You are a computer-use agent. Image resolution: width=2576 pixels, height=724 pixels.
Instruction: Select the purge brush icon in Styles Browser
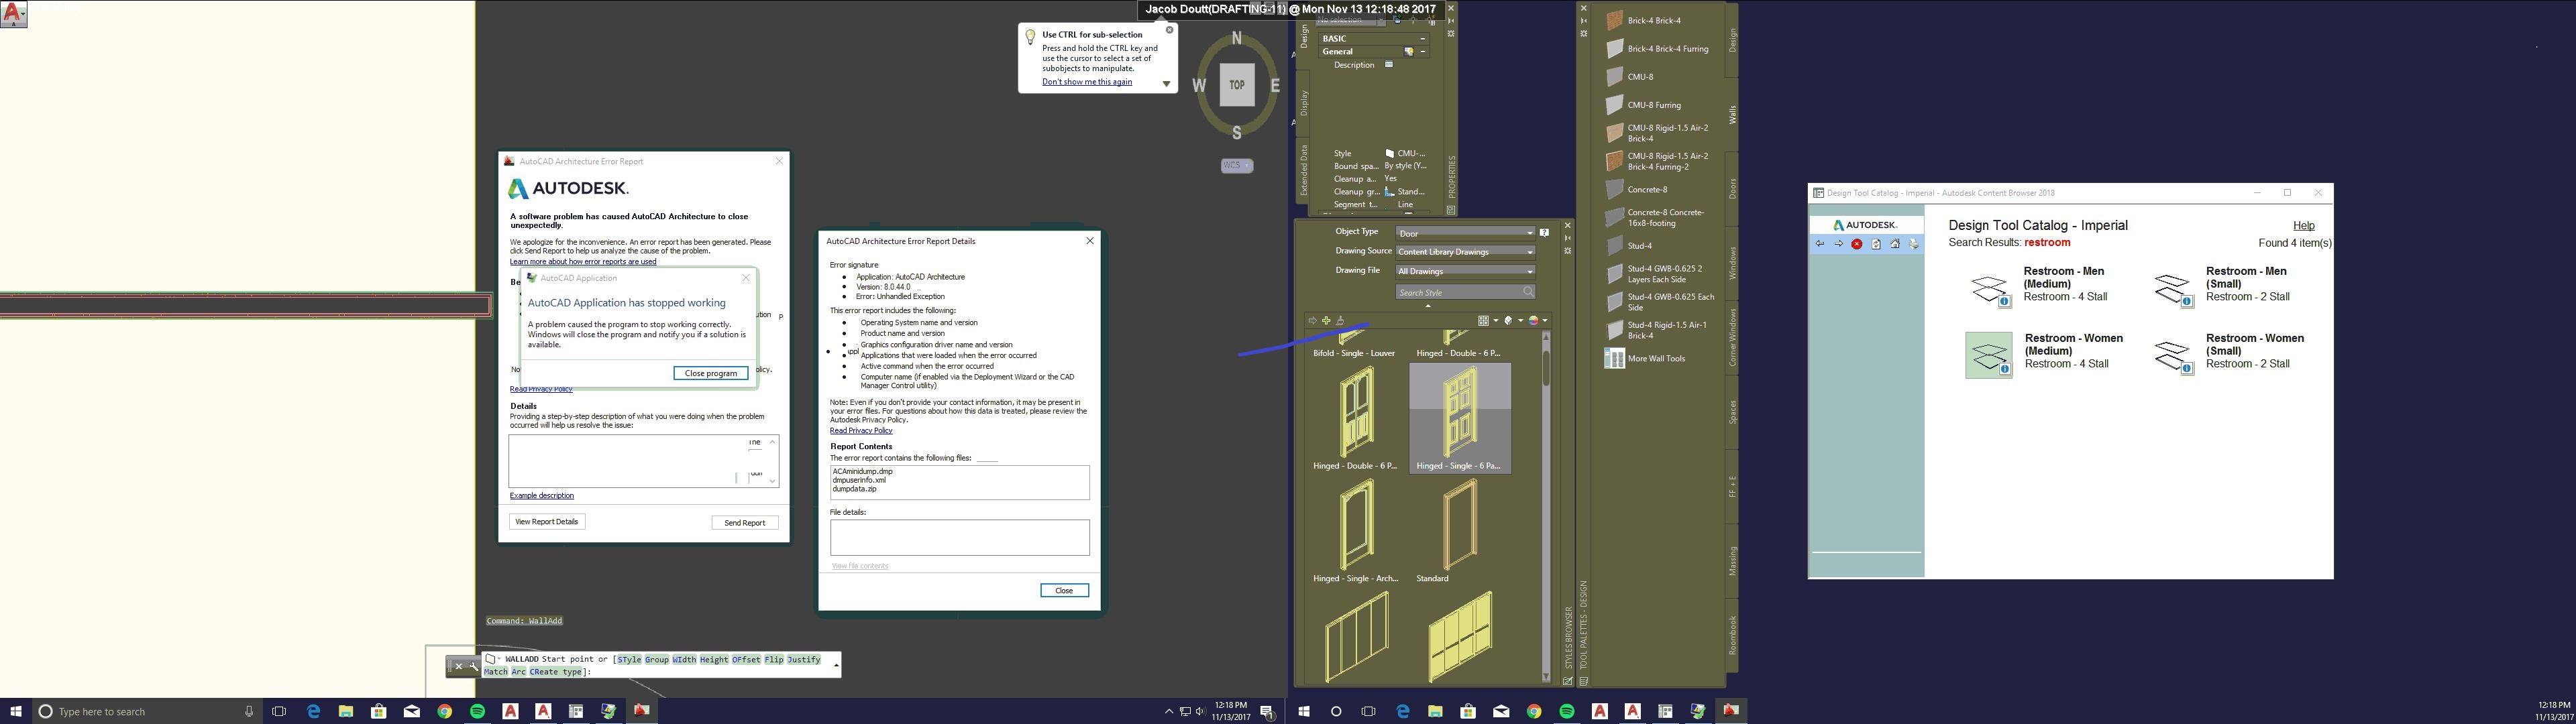1341,321
